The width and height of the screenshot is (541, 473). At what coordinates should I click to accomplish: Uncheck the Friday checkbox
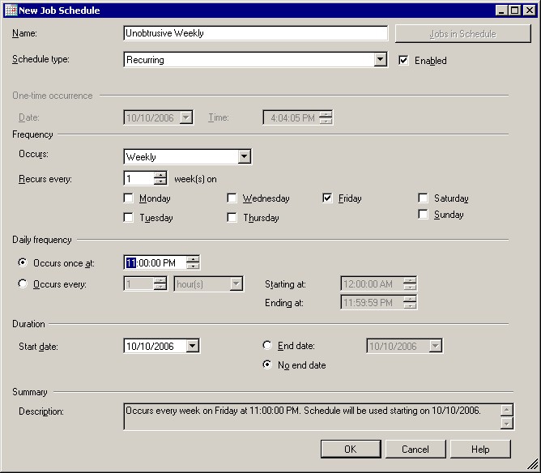coord(328,198)
